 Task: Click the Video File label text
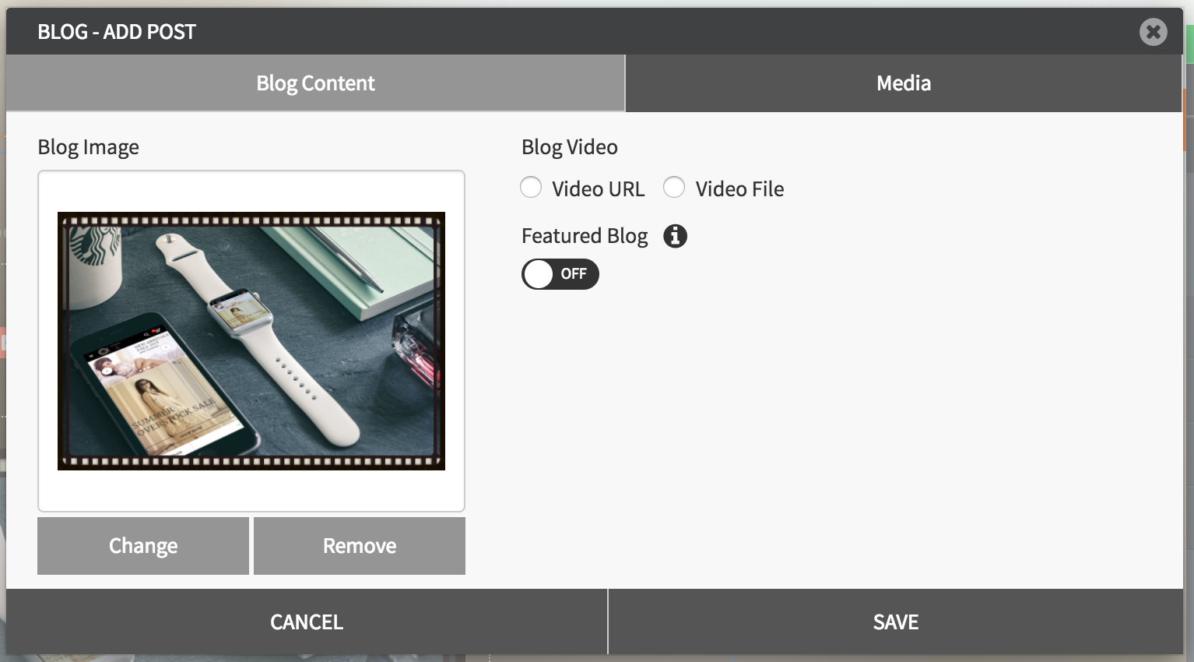point(739,189)
